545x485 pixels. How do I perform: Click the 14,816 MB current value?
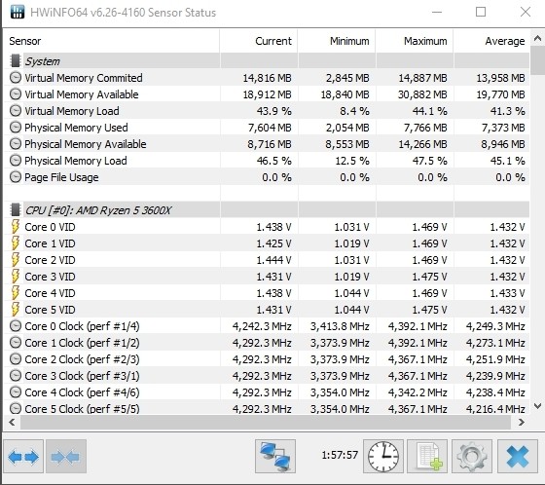(267, 78)
